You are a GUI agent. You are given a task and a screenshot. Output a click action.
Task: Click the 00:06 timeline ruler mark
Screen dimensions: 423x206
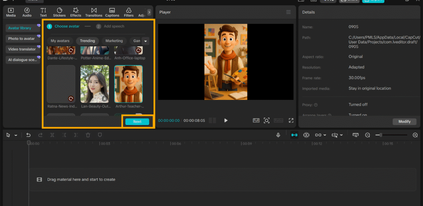click(x=176, y=144)
